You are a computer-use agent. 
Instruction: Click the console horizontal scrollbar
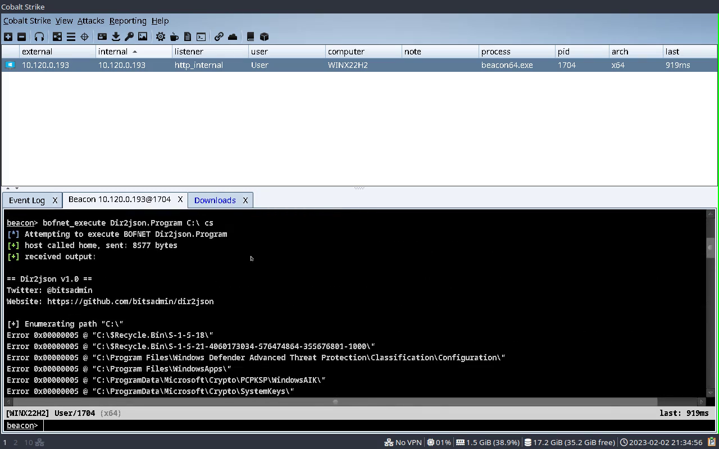(335, 401)
